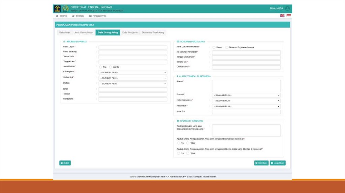Switch to the Data Penjamin tab
Screen dimensions: 345x193
click(130, 33)
